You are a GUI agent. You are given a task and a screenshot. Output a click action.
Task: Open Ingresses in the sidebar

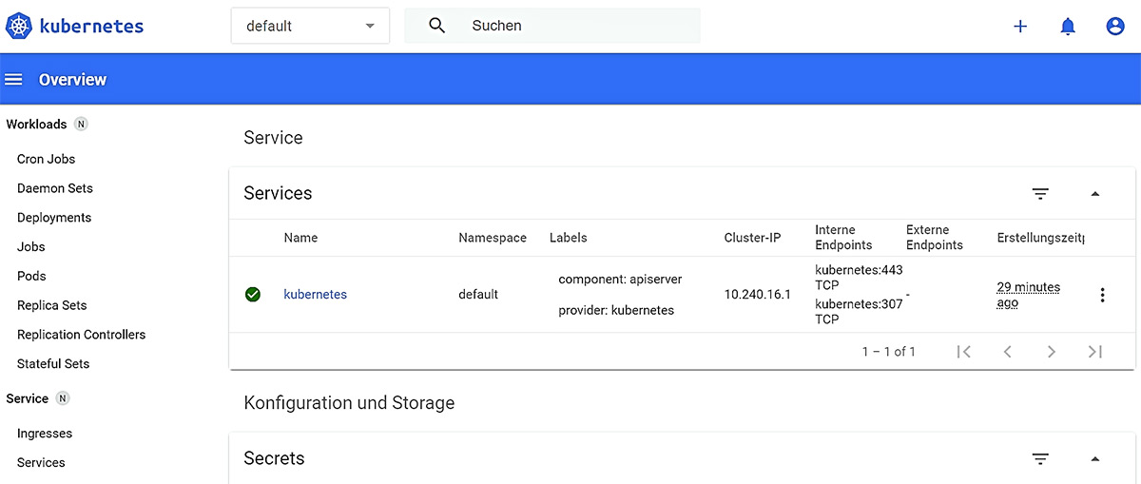(x=45, y=434)
